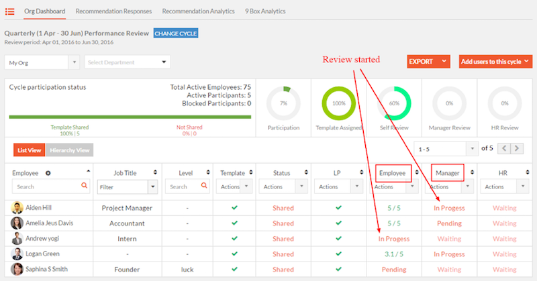Sort by Status column arrows
This screenshot has width=537, height=281.
click(306, 172)
